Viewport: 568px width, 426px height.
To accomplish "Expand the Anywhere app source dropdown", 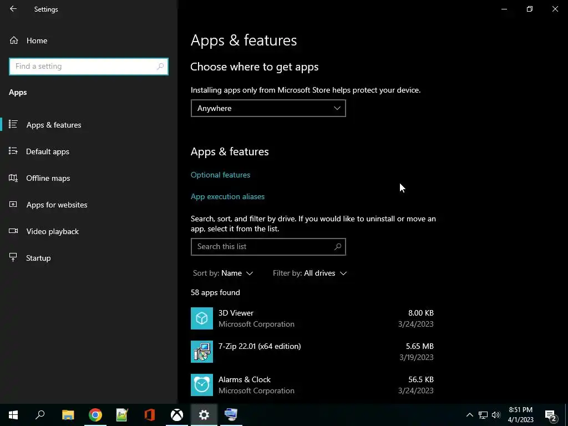I will [268, 108].
